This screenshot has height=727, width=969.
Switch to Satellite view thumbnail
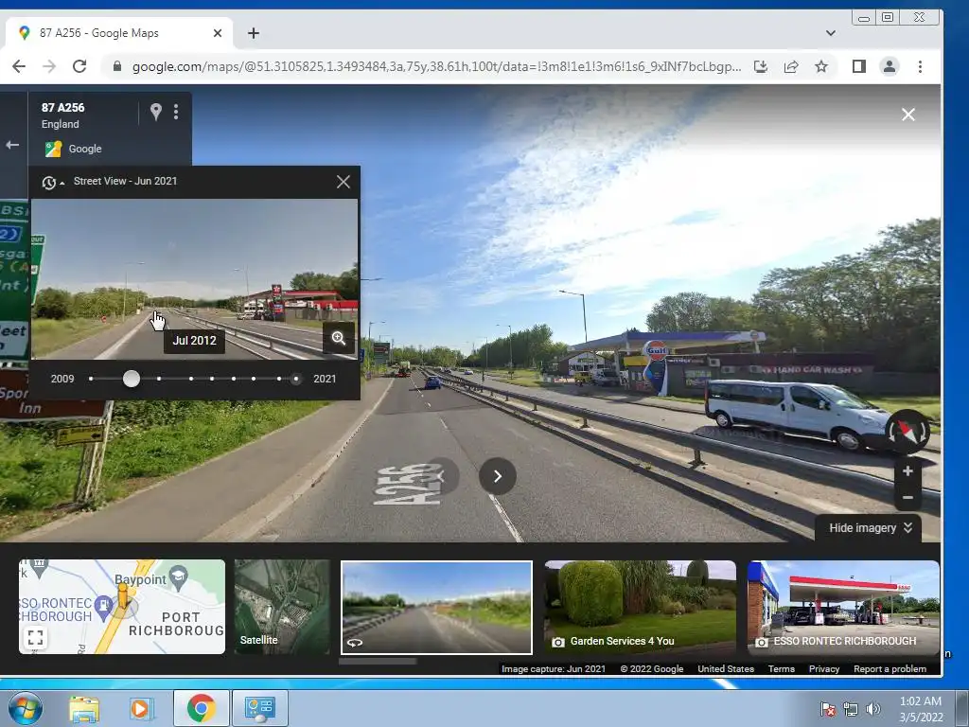(x=282, y=607)
